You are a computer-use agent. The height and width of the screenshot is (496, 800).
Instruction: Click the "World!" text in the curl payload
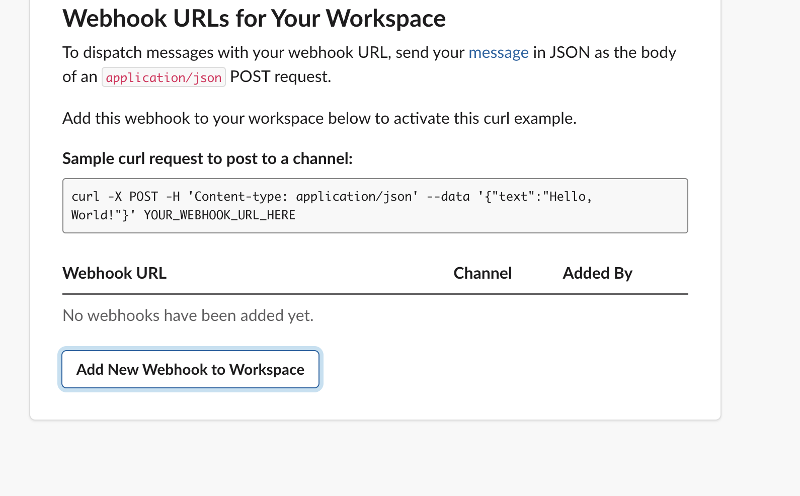click(93, 215)
